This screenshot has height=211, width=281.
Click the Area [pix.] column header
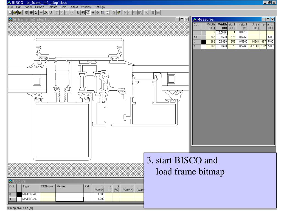pyautogui.click(x=254, y=26)
